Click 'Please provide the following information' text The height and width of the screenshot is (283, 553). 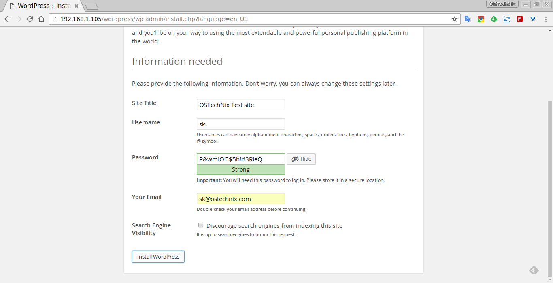pos(264,84)
